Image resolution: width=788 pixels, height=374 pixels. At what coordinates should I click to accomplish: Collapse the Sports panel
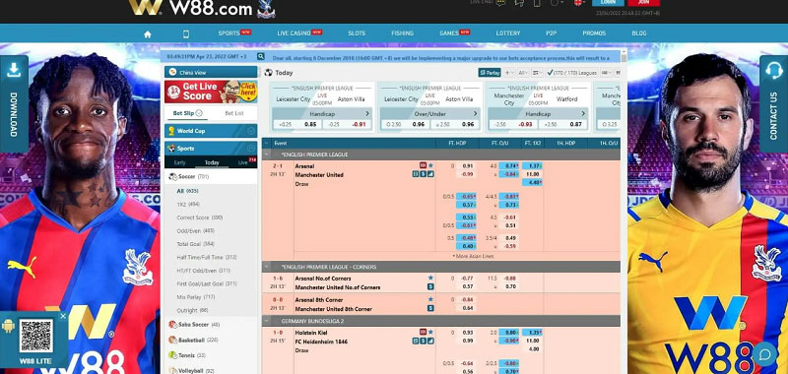(x=251, y=149)
